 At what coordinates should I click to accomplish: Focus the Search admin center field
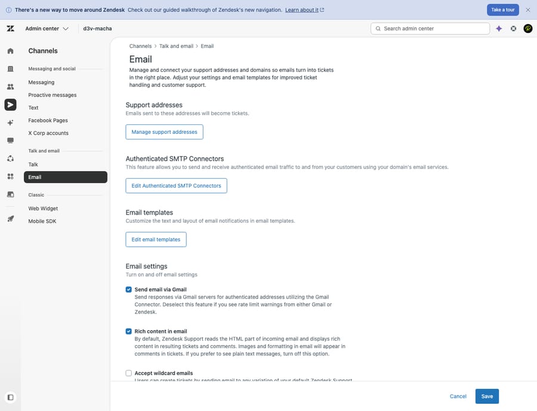tap(430, 29)
